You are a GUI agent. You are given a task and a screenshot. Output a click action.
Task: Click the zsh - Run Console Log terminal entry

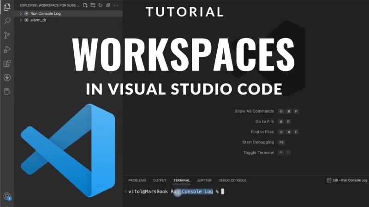(x=347, y=180)
